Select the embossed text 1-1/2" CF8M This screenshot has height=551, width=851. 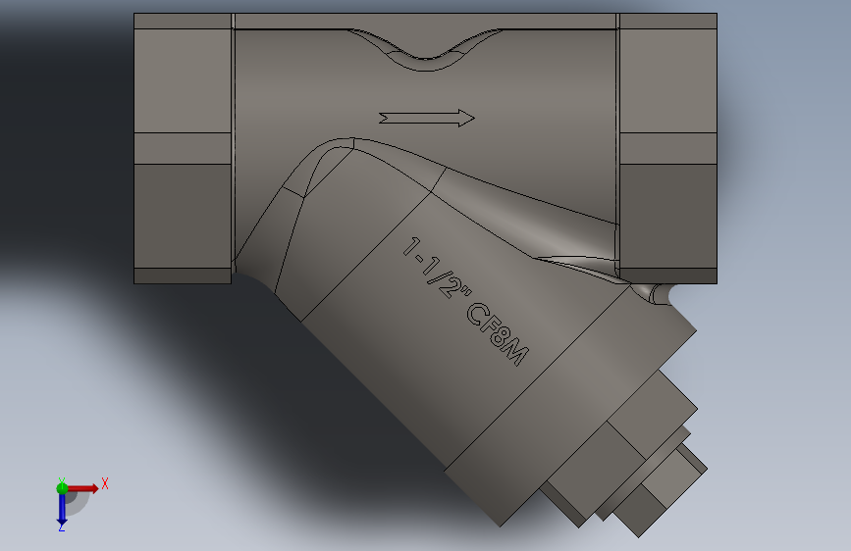point(465,302)
